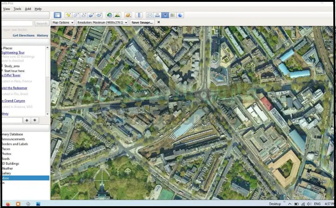Open the Tools menu
This screenshot has width=336, height=208.
17,9
